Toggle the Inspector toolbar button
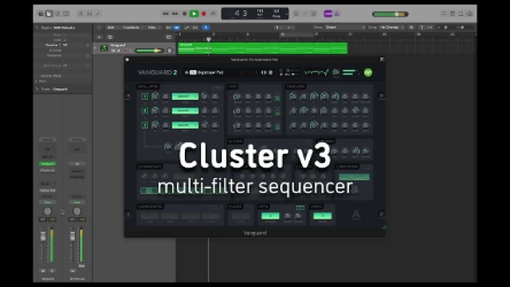 point(49,13)
